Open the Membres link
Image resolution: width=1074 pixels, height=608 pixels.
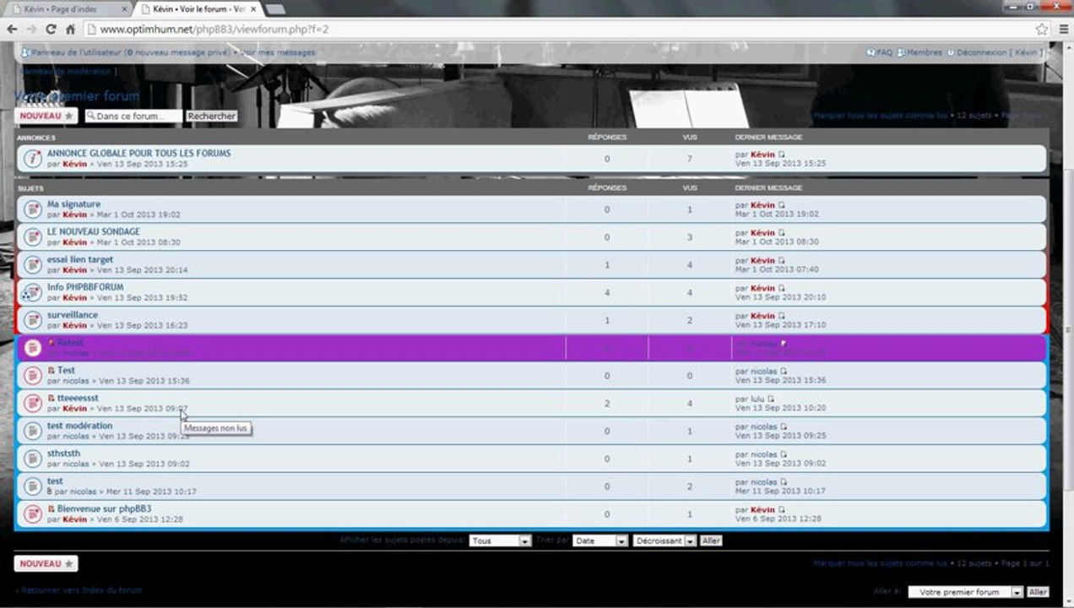(919, 52)
